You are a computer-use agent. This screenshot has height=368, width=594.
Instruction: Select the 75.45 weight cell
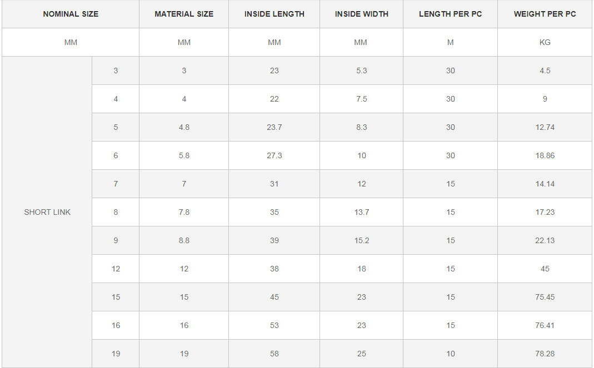pyautogui.click(x=545, y=297)
